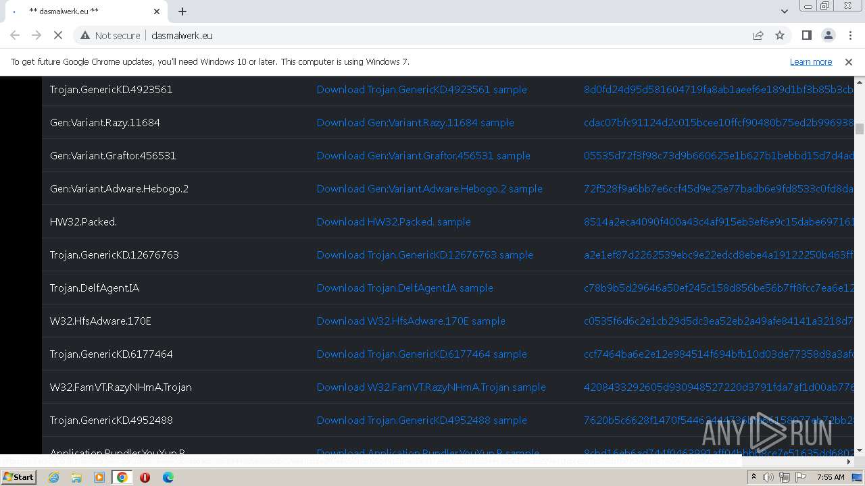Open Learn more about Chrome updates
The width and height of the screenshot is (865, 486).
pyautogui.click(x=811, y=61)
